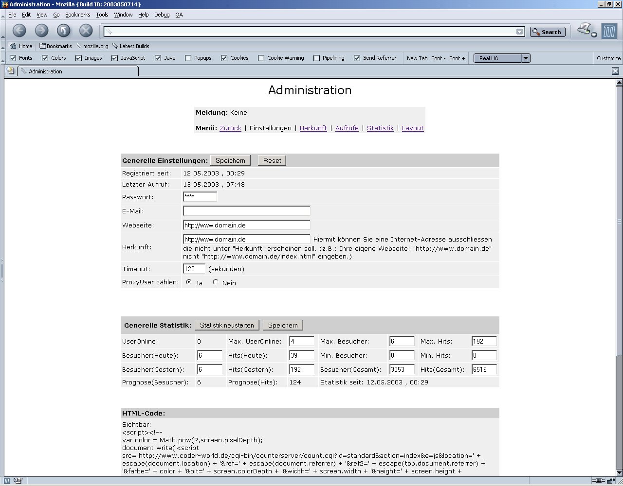Enable the Pipelining checkbox
This screenshot has width=623, height=486.
pyautogui.click(x=316, y=58)
